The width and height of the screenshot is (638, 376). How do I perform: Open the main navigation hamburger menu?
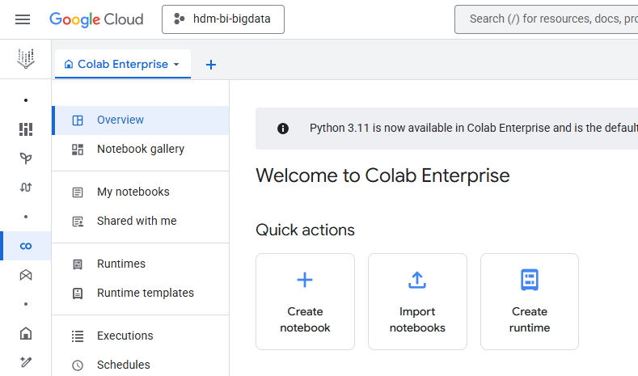point(23,19)
